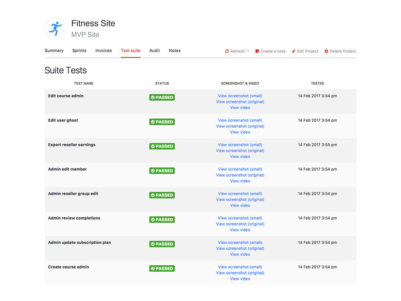401x301 pixels.
Task: View video for Admin edit member
Action: [240, 181]
